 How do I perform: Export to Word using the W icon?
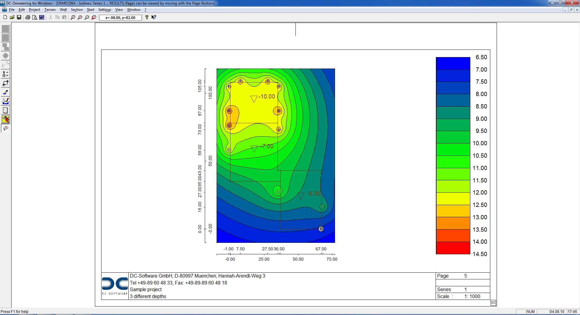click(x=42, y=18)
